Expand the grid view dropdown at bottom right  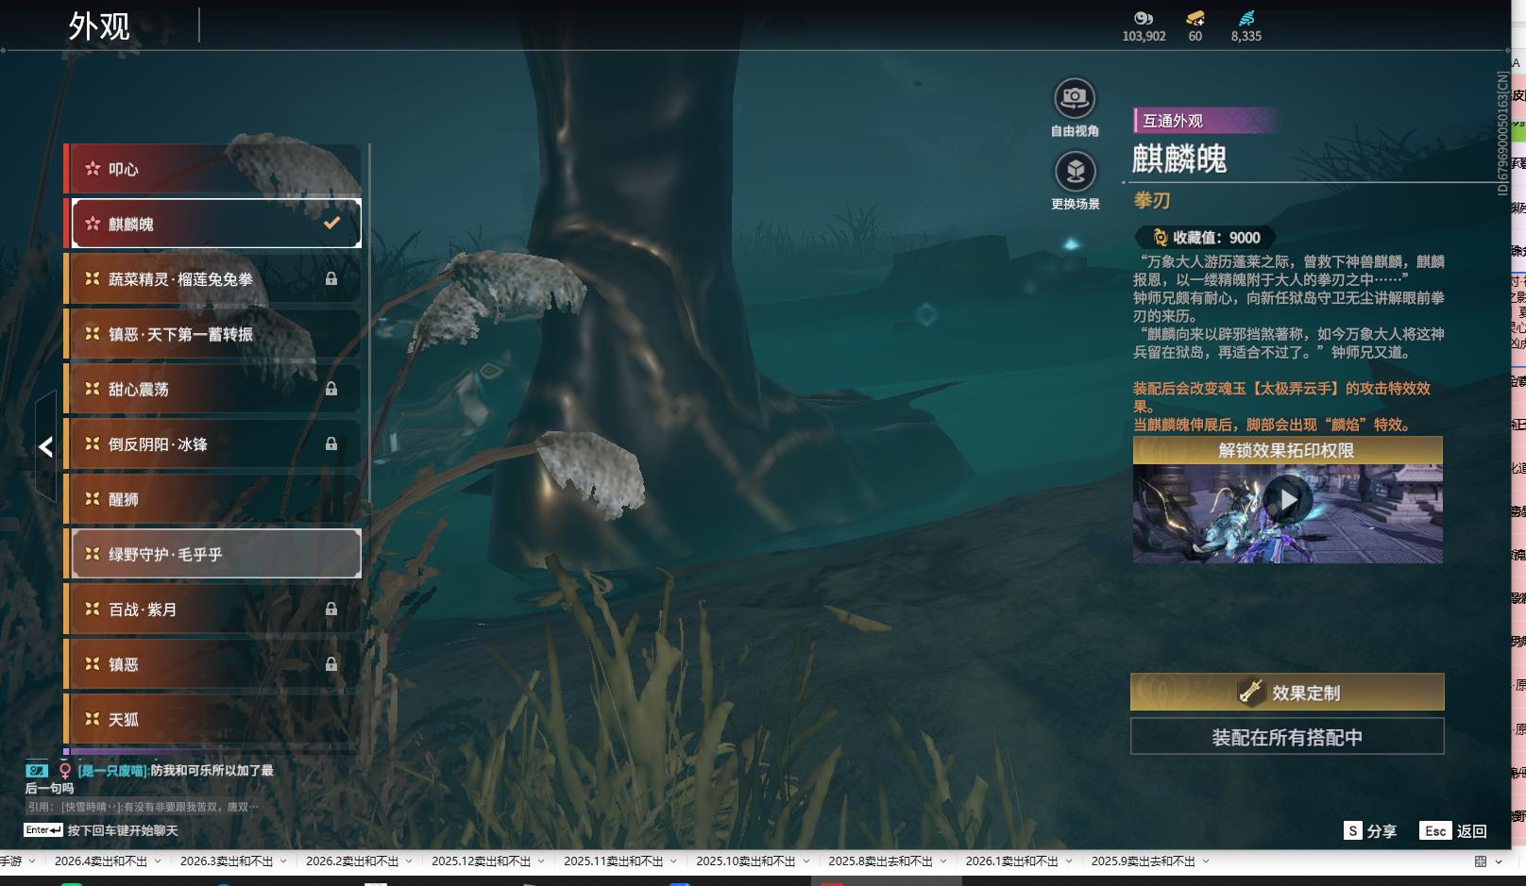1499,861
